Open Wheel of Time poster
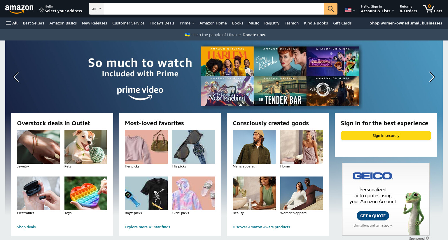The height and width of the screenshot is (240, 448). (x=333, y=91)
